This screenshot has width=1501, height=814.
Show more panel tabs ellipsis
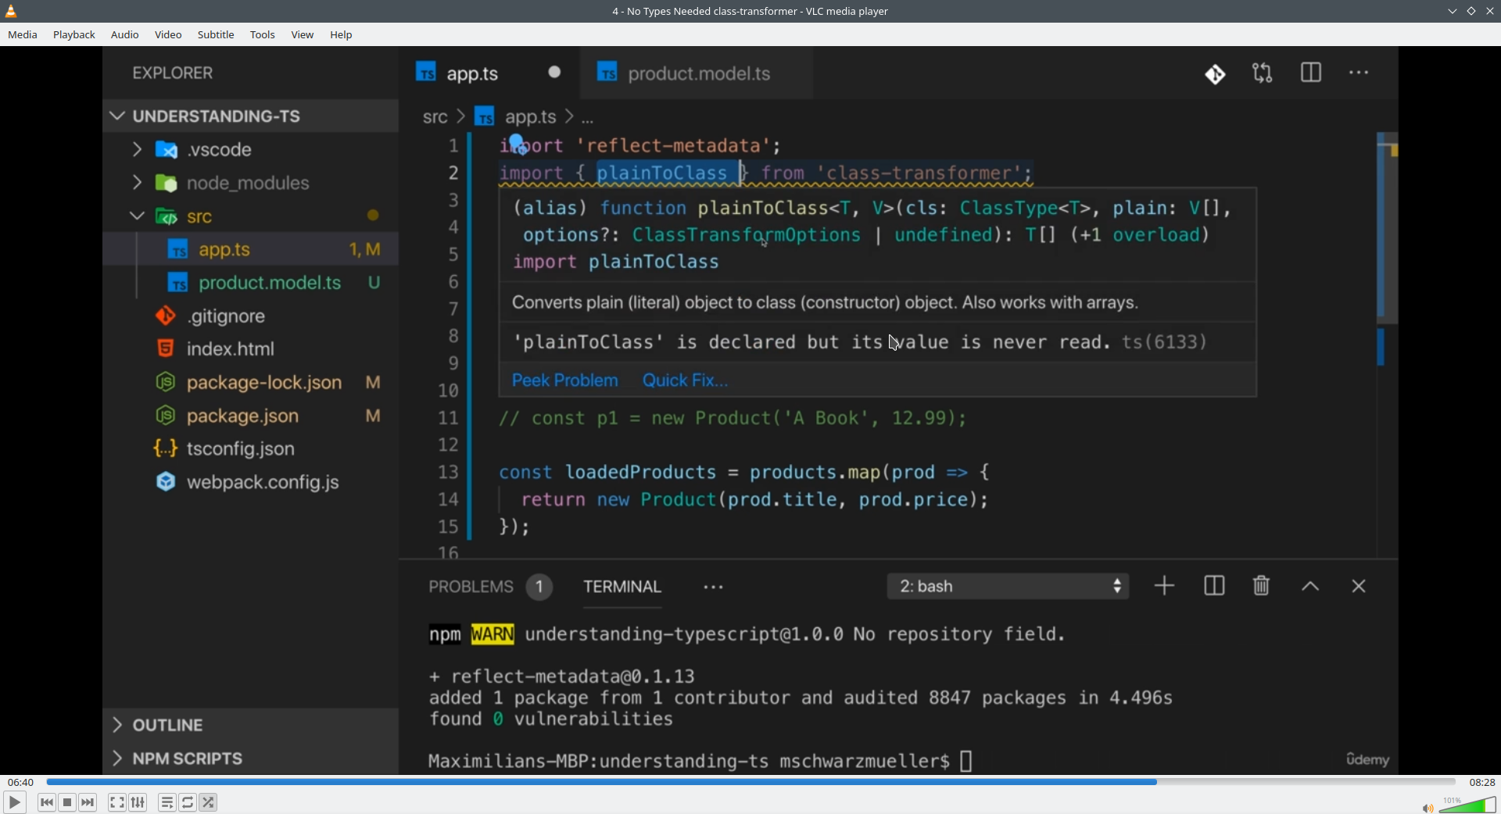coord(714,587)
